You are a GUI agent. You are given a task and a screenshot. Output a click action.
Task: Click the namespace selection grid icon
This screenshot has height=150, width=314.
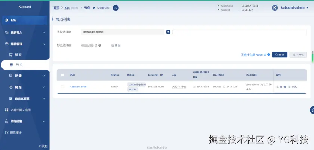click(x=7, y=110)
